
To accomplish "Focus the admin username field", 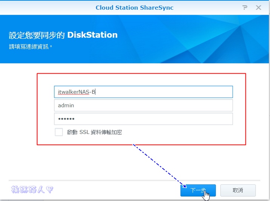I will pos(143,105).
